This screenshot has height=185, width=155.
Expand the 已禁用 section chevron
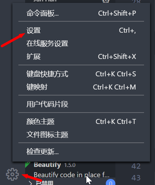tap(30, 183)
